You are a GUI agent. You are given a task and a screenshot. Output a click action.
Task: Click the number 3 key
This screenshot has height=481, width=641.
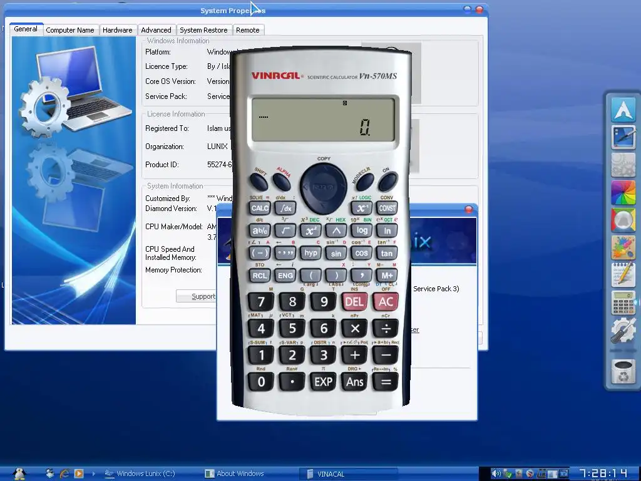[324, 354]
